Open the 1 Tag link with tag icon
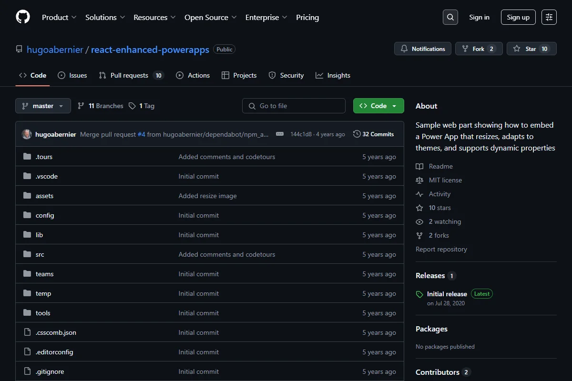This screenshot has height=381, width=572. [142, 106]
